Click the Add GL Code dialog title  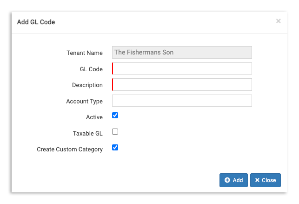(x=36, y=22)
